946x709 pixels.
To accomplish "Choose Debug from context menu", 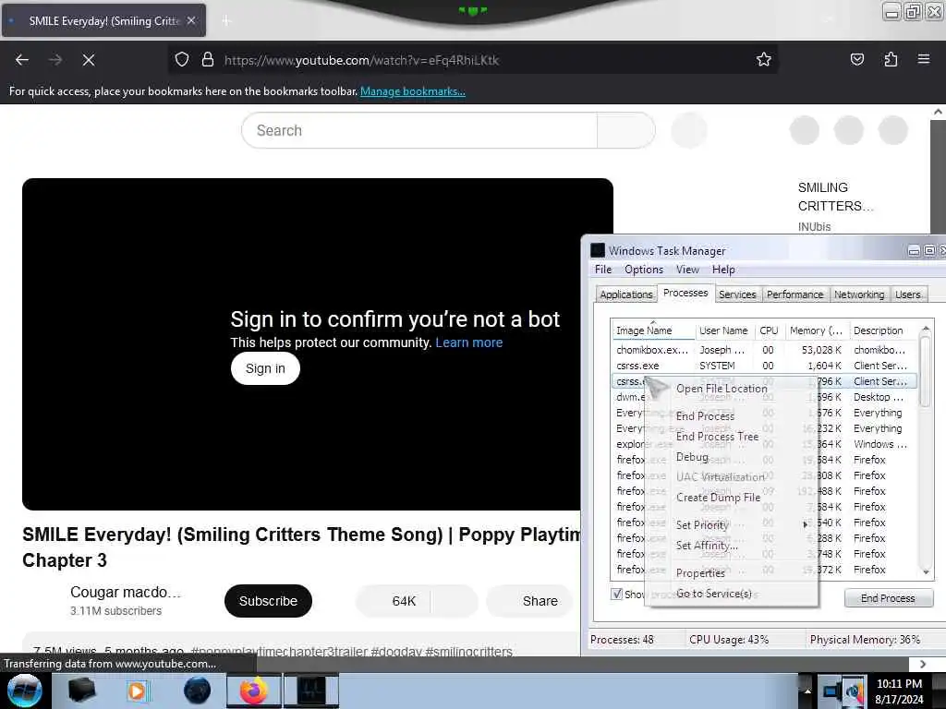I will click(x=692, y=457).
